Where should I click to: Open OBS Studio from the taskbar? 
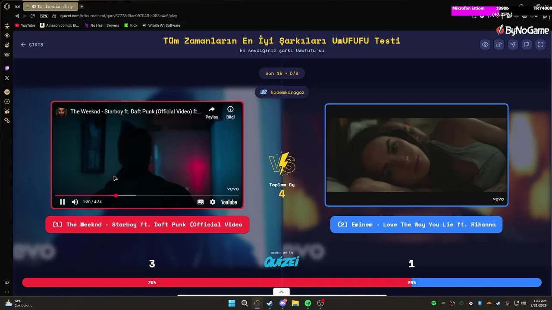pos(320,303)
